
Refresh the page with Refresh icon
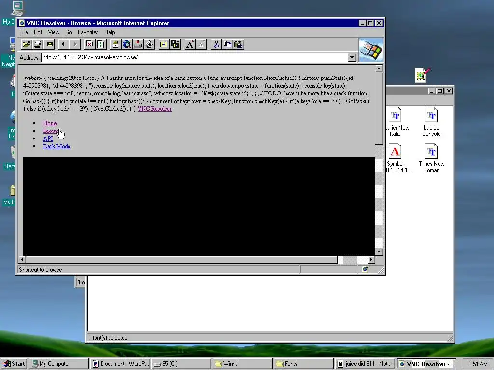click(100, 44)
